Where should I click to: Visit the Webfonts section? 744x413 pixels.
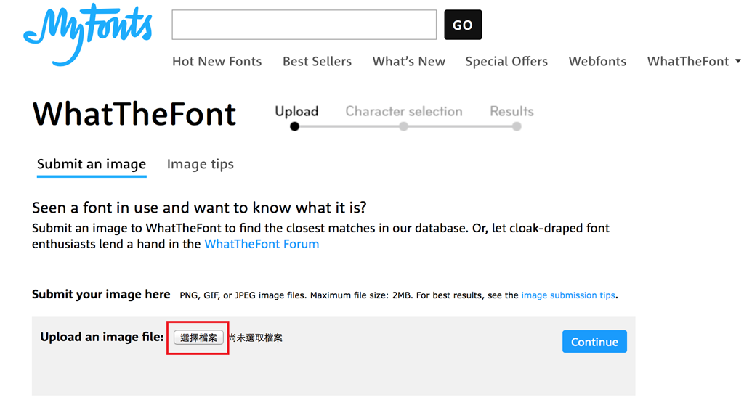(597, 61)
